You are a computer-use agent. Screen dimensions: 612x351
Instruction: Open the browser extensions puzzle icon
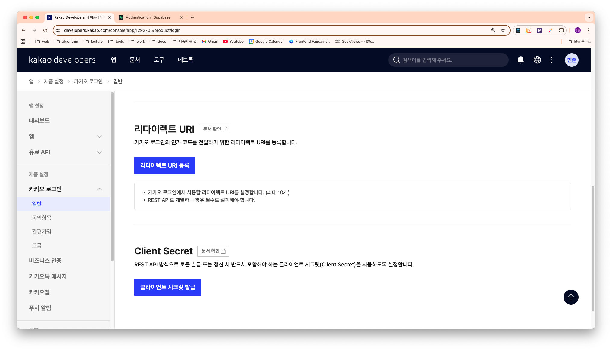coord(561,30)
